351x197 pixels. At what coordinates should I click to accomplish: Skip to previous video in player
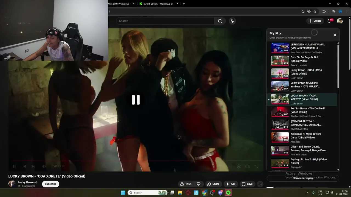click(24, 166)
